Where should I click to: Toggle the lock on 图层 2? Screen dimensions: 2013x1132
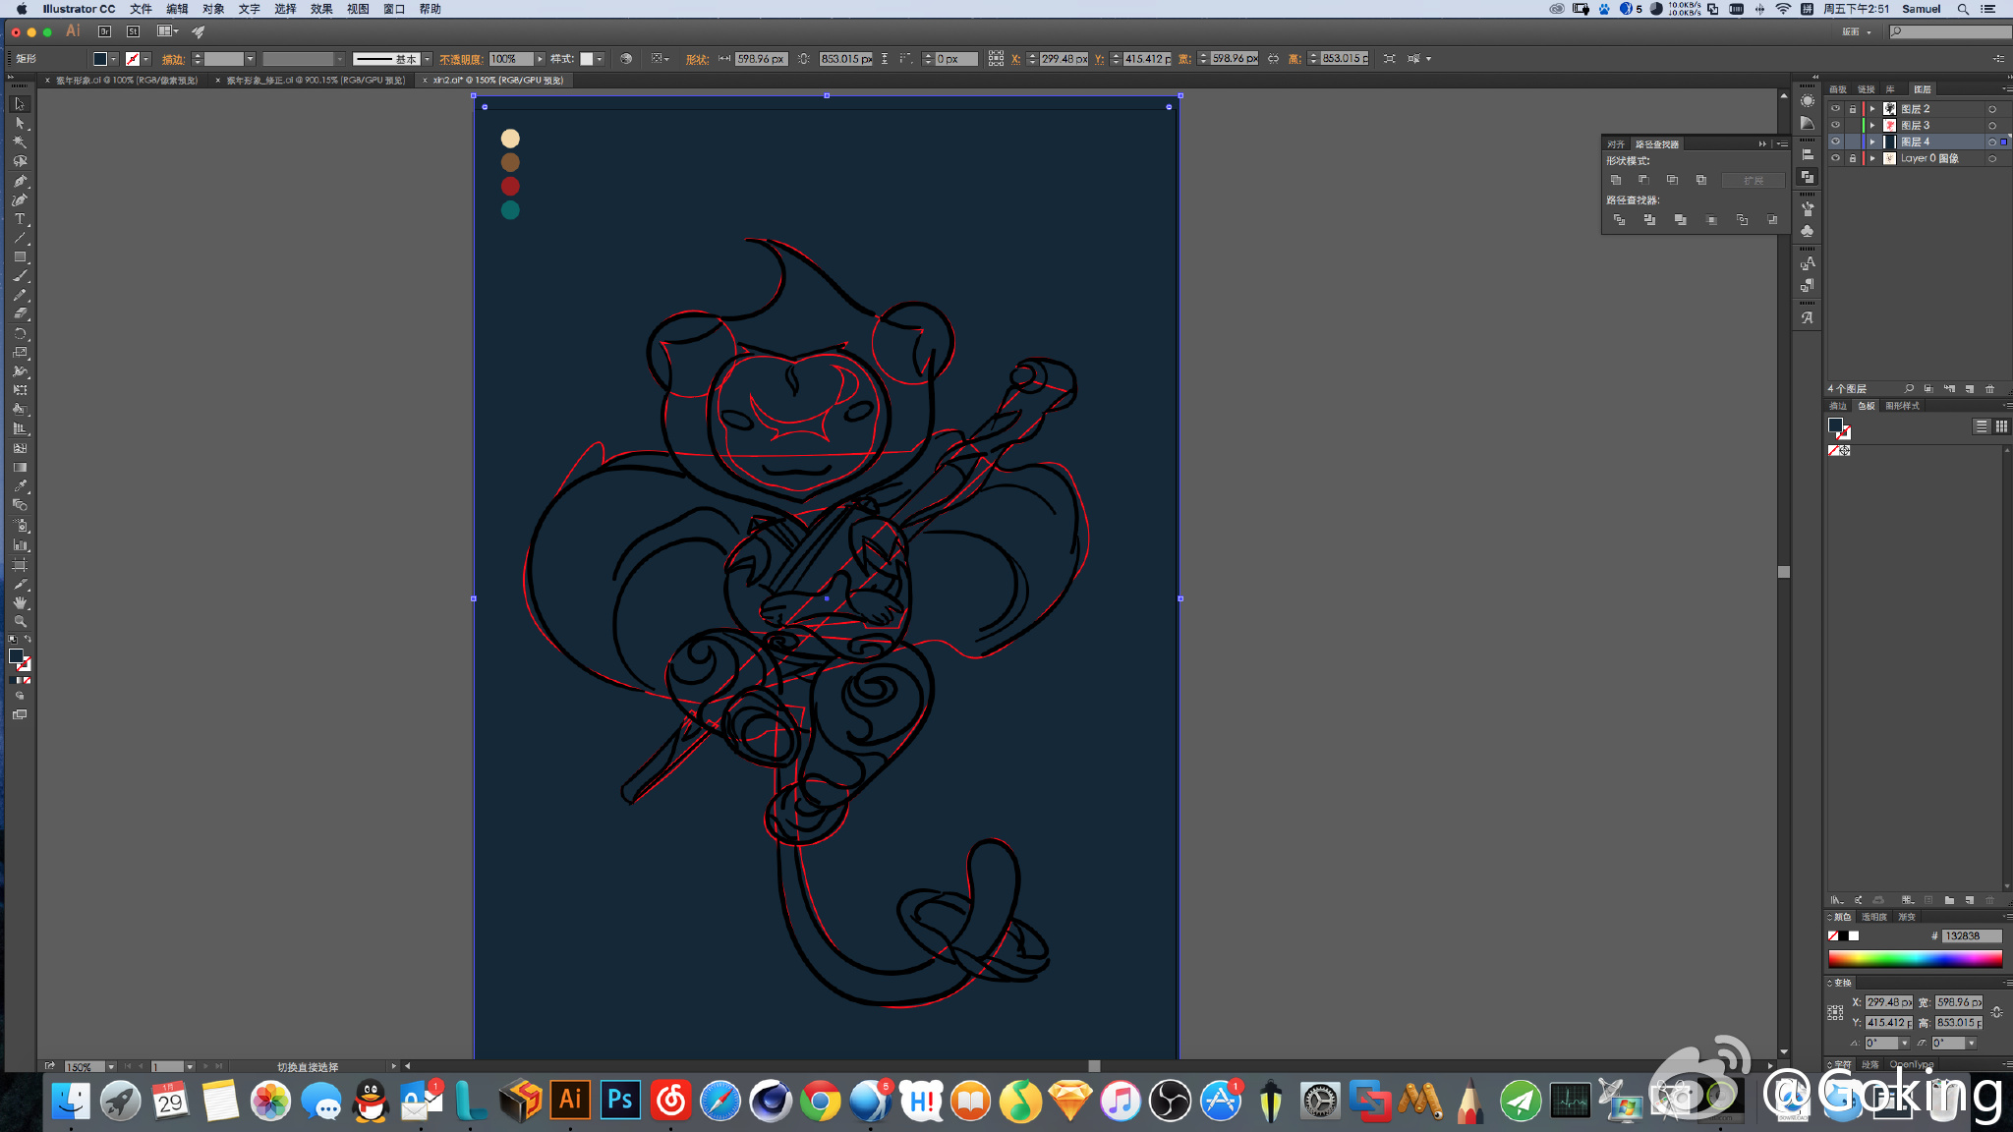point(1852,109)
